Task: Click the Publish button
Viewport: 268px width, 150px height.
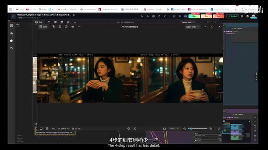Action: (232, 16)
